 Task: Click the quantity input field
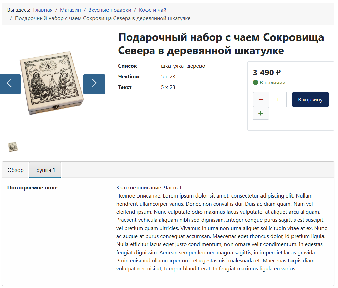click(278, 100)
